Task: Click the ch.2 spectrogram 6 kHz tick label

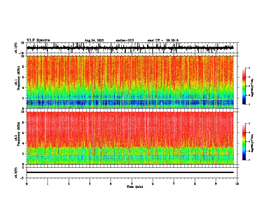Action: [x=23, y=133]
